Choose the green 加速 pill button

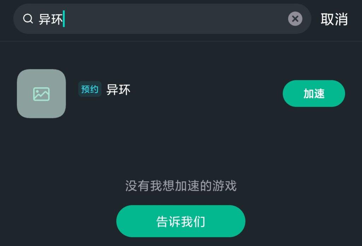click(x=314, y=93)
